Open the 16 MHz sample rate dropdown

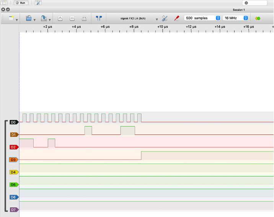(x=235, y=18)
